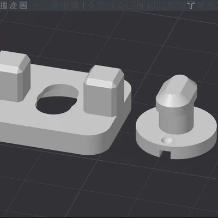This screenshot has height=218, width=218.
Task: Click the dimmed move tool icon
Action: 92,5
